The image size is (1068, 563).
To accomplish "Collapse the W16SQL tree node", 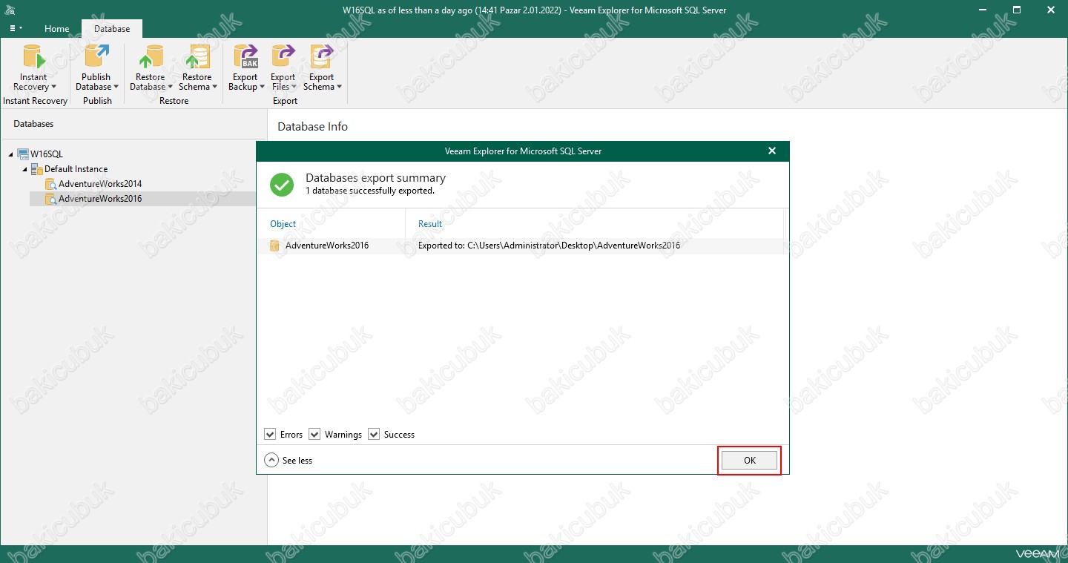I will [x=11, y=154].
